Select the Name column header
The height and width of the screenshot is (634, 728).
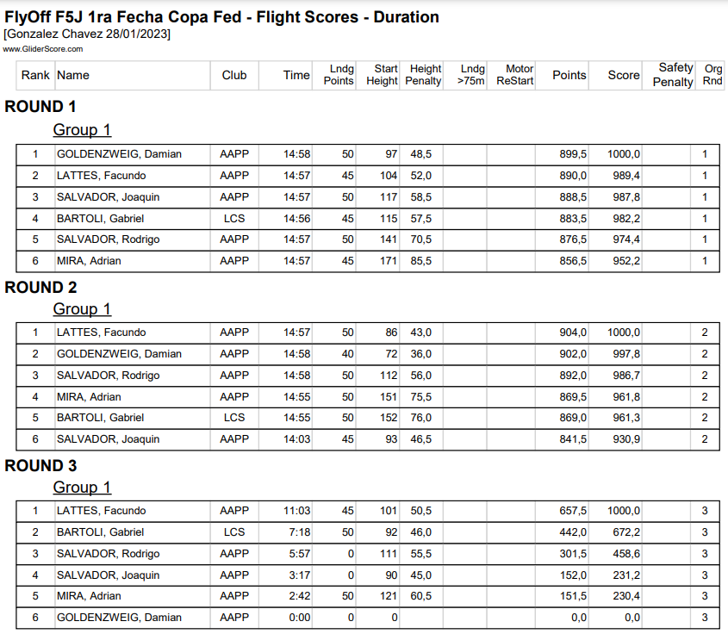(73, 75)
